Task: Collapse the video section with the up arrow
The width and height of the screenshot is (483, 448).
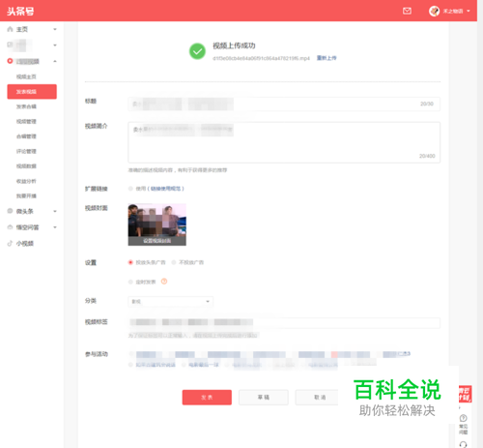Action: (x=55, y=61)
